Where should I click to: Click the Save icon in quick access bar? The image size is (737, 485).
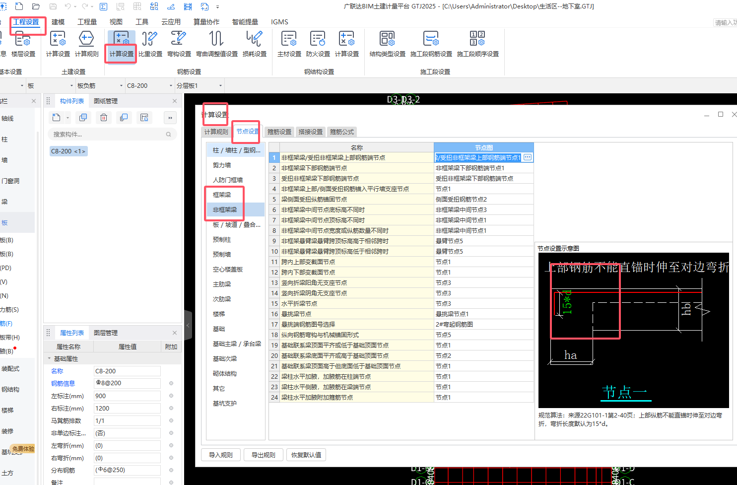(53, 6)
